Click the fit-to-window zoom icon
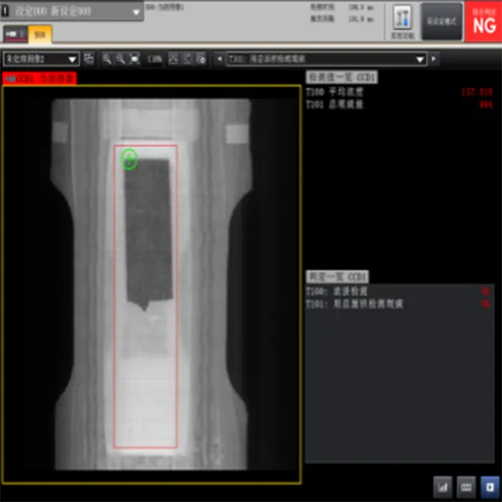This screenshot has height=502, width=502. 135,59
